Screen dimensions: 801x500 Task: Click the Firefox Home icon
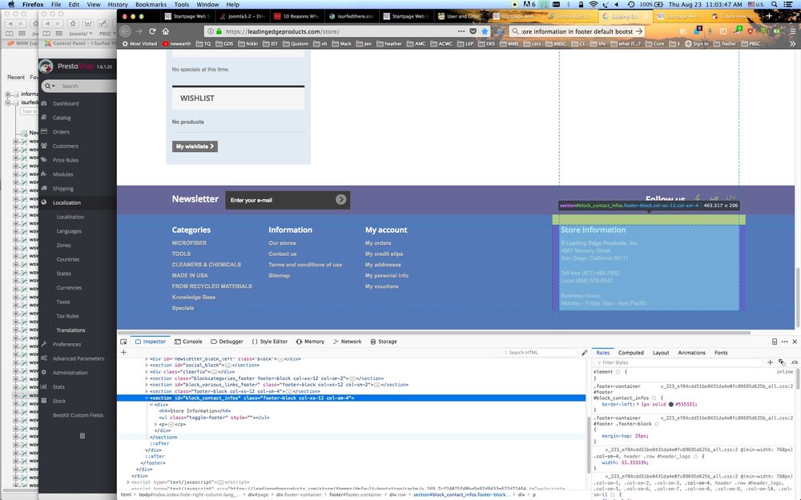(165, 30)
